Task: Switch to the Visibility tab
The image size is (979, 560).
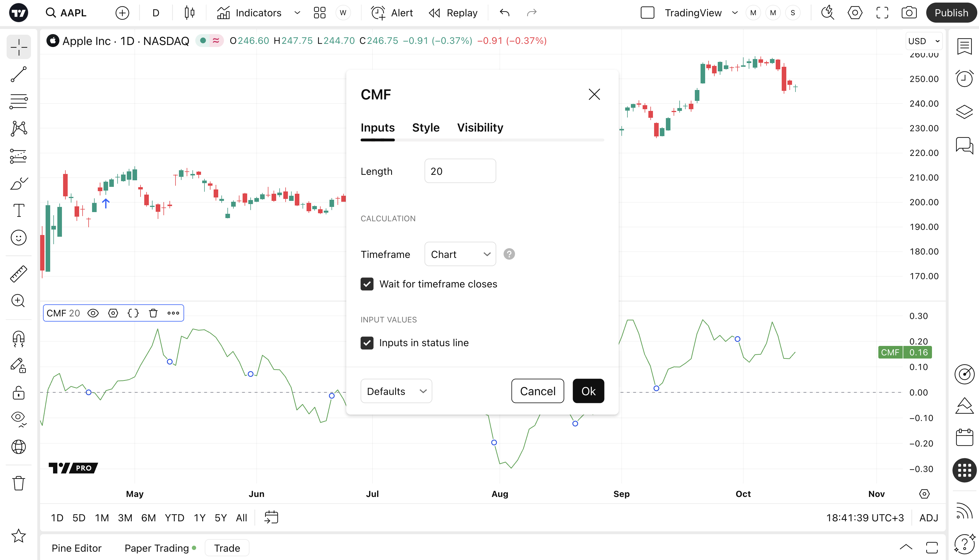Action: [480, 128]
